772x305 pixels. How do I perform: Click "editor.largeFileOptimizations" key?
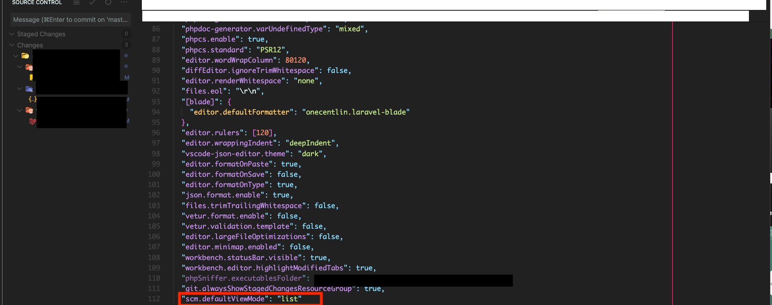click(246, 237)
